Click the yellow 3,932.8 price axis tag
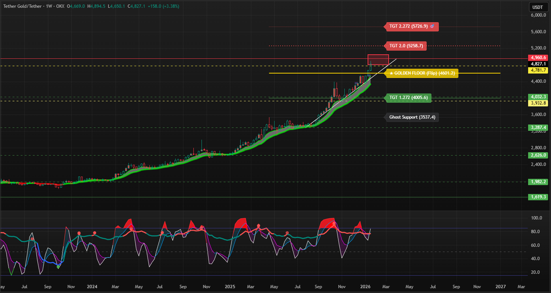 click(538, 103)
